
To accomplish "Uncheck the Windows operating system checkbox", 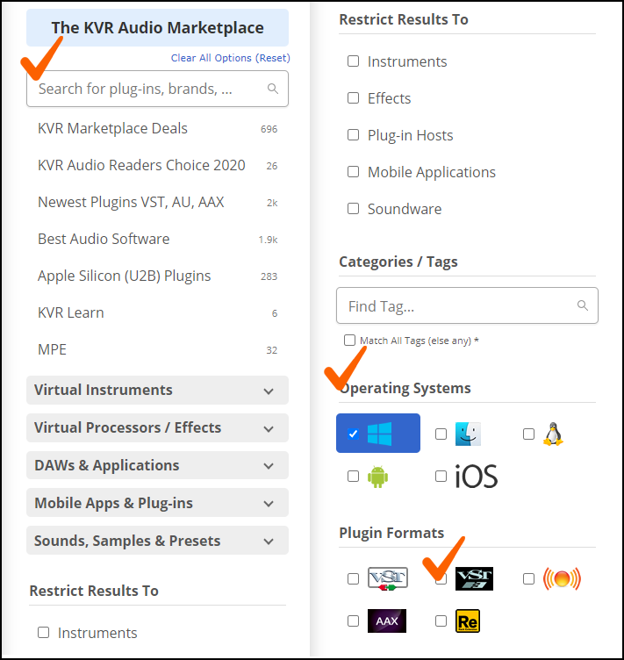I will (x=353, y=434).
